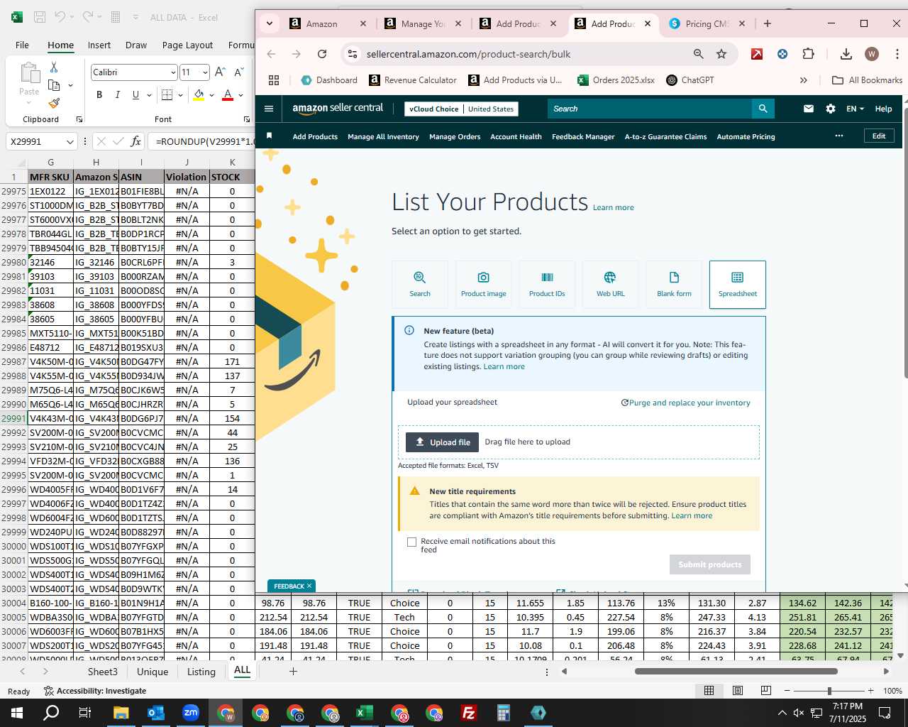
Task: Switch to the Listing sheet tab
Action: (x=201, y=672)
